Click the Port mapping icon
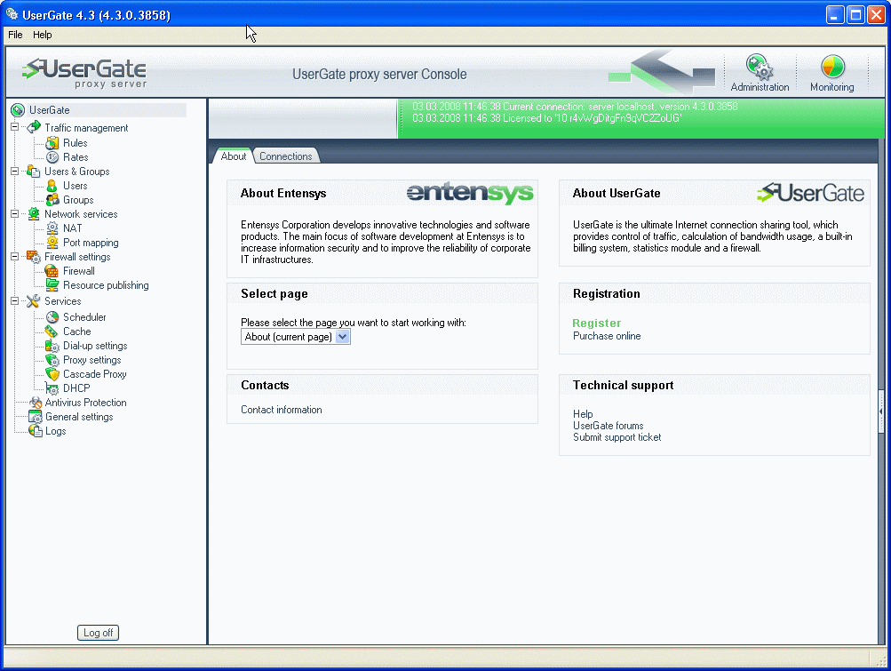Viewport: 891px width, 671px height. [52, 243]
